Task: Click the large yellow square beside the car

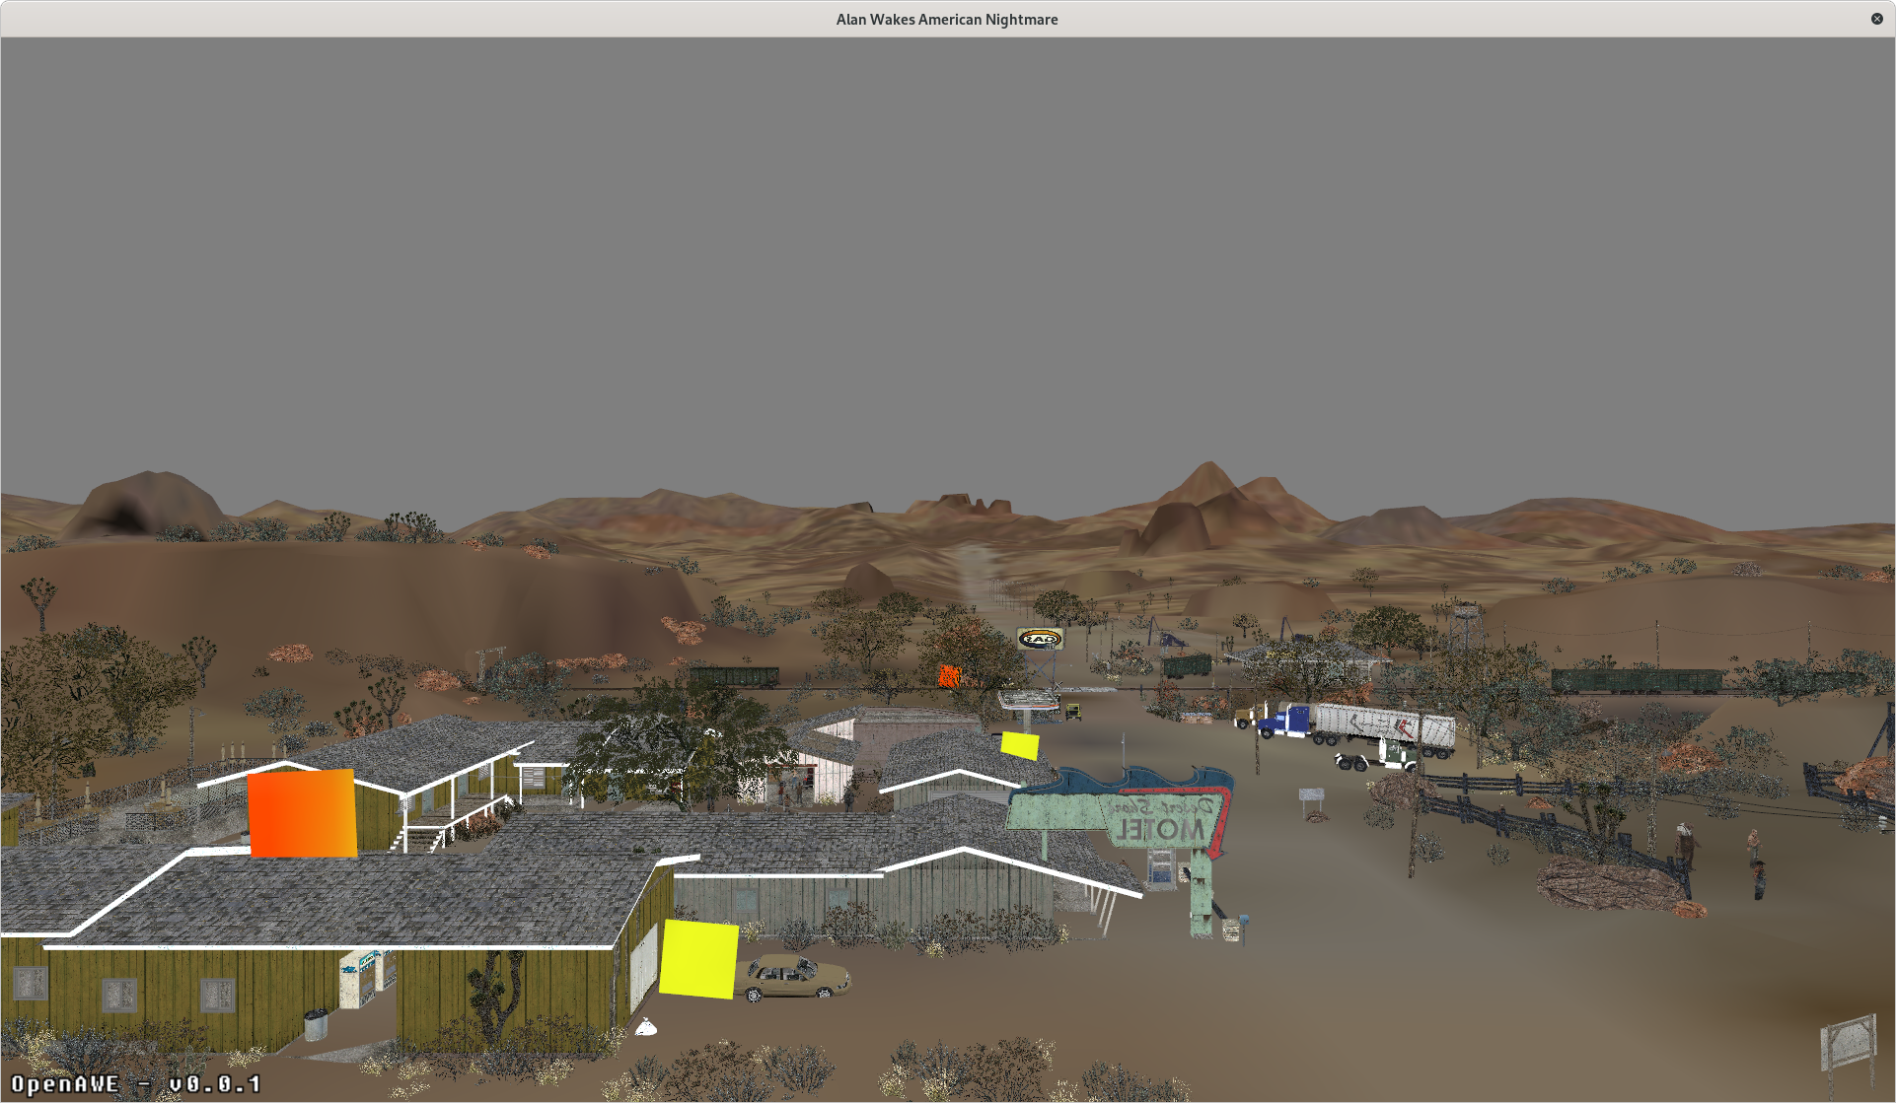Action: point(698,958)
